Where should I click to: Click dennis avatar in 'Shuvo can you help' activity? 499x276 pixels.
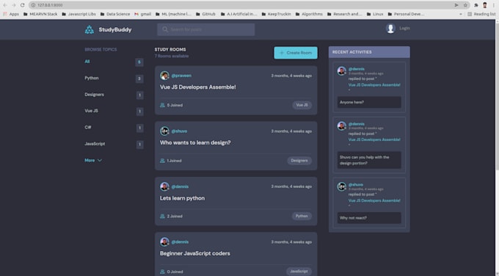click(342, 126)
